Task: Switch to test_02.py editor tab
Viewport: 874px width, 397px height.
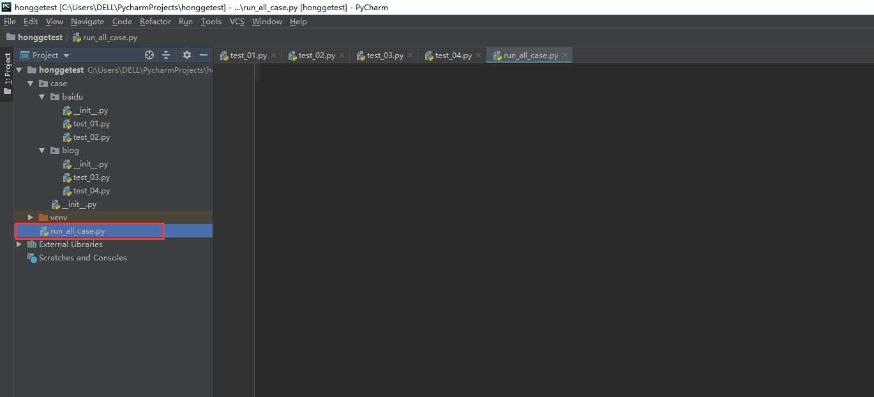Action: click(x=317, y=56)
